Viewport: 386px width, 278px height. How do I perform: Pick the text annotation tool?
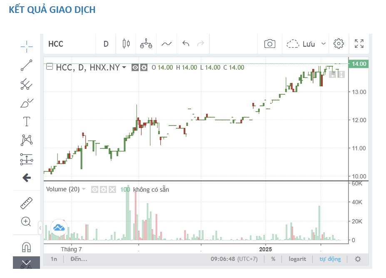click(x=27, y=122)
